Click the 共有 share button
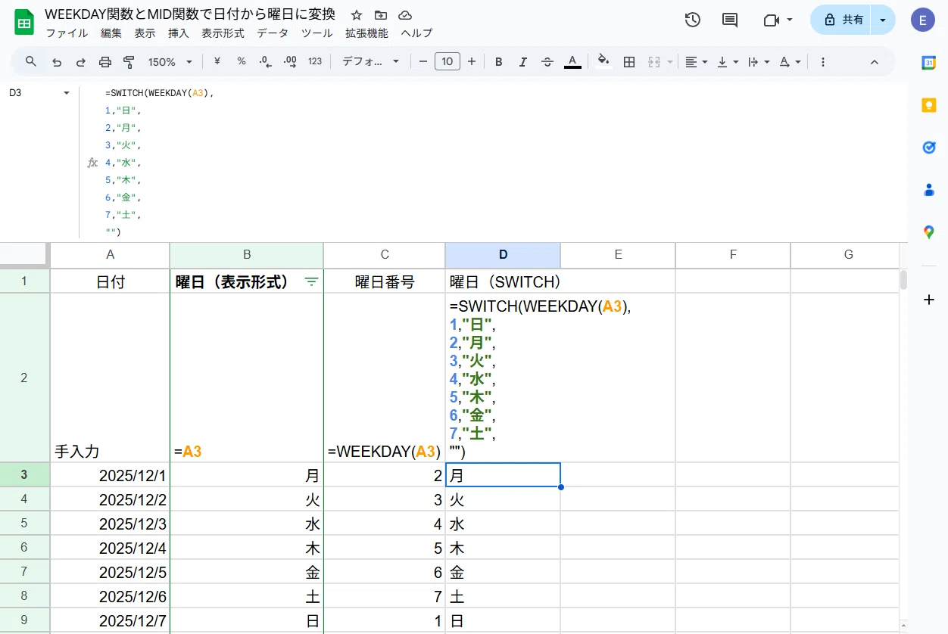 point(842,20)
